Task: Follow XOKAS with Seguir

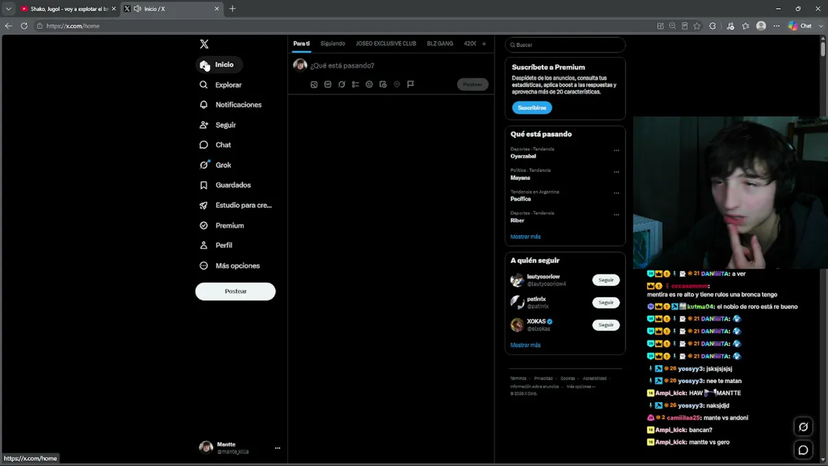Action: (606, 325)
